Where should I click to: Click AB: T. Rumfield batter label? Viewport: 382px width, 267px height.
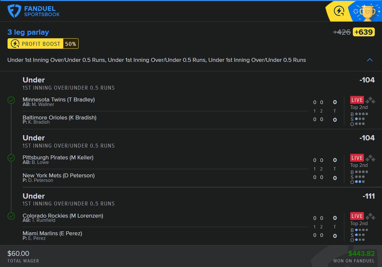tap(39, 220)
